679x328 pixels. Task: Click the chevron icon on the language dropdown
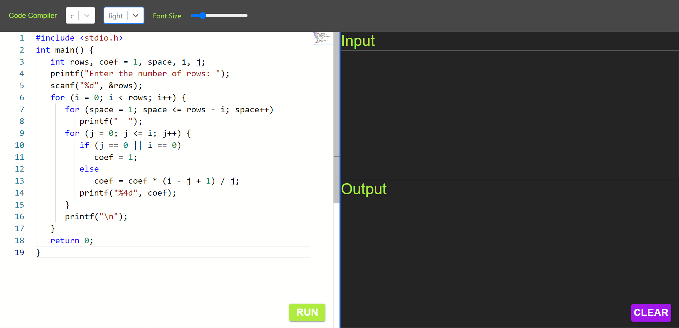click(87, 15)
